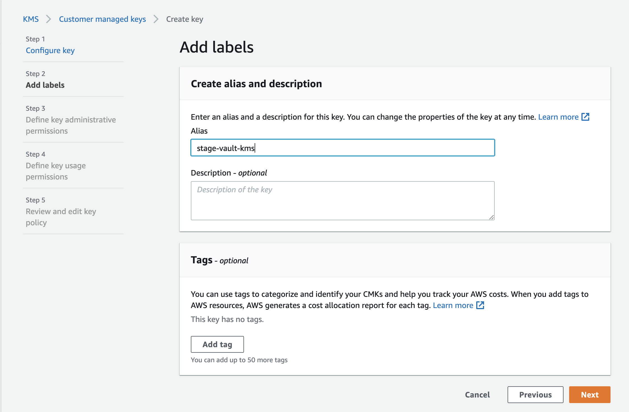Click external link icon beside tags Learn more
The image size is (629, 412).
480,305
